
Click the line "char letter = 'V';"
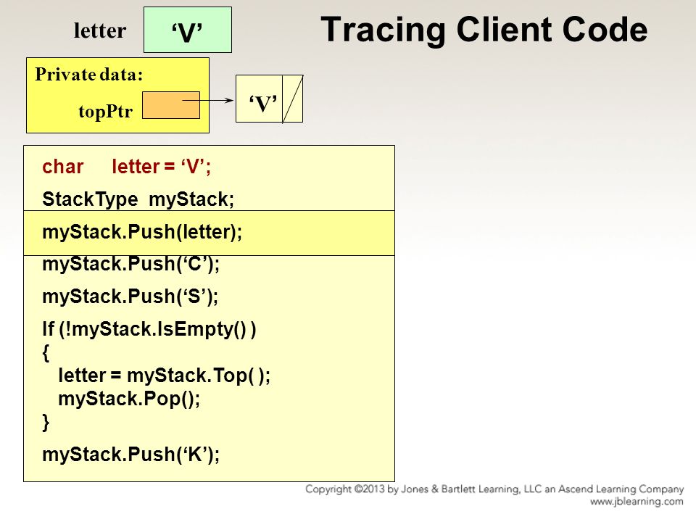click(126, 167)
